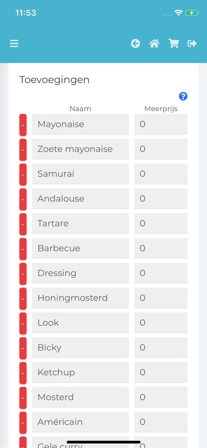
Task: Open the hamburger menu
Action: coord(14,44)
